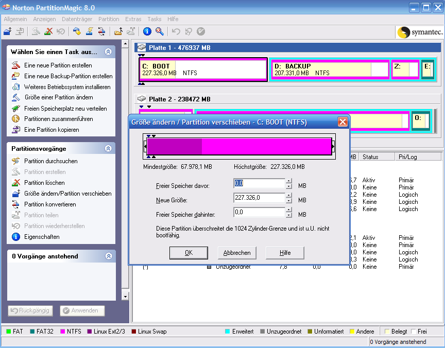This screenshot has width=445, height=348.
Task: Click the convert partition toolbar icon
Action: tap(101, 31)
